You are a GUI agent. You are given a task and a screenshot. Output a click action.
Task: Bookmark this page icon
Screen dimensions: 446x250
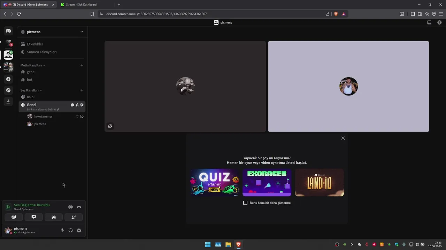pyautogui.click(x=92, y=14)
